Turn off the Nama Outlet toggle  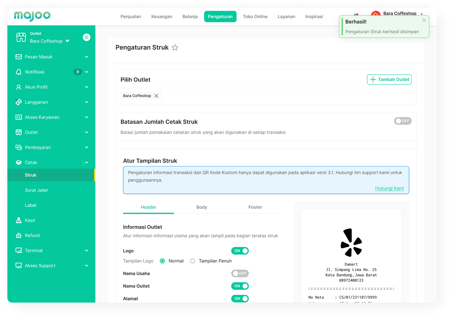[x=240, y=286]
